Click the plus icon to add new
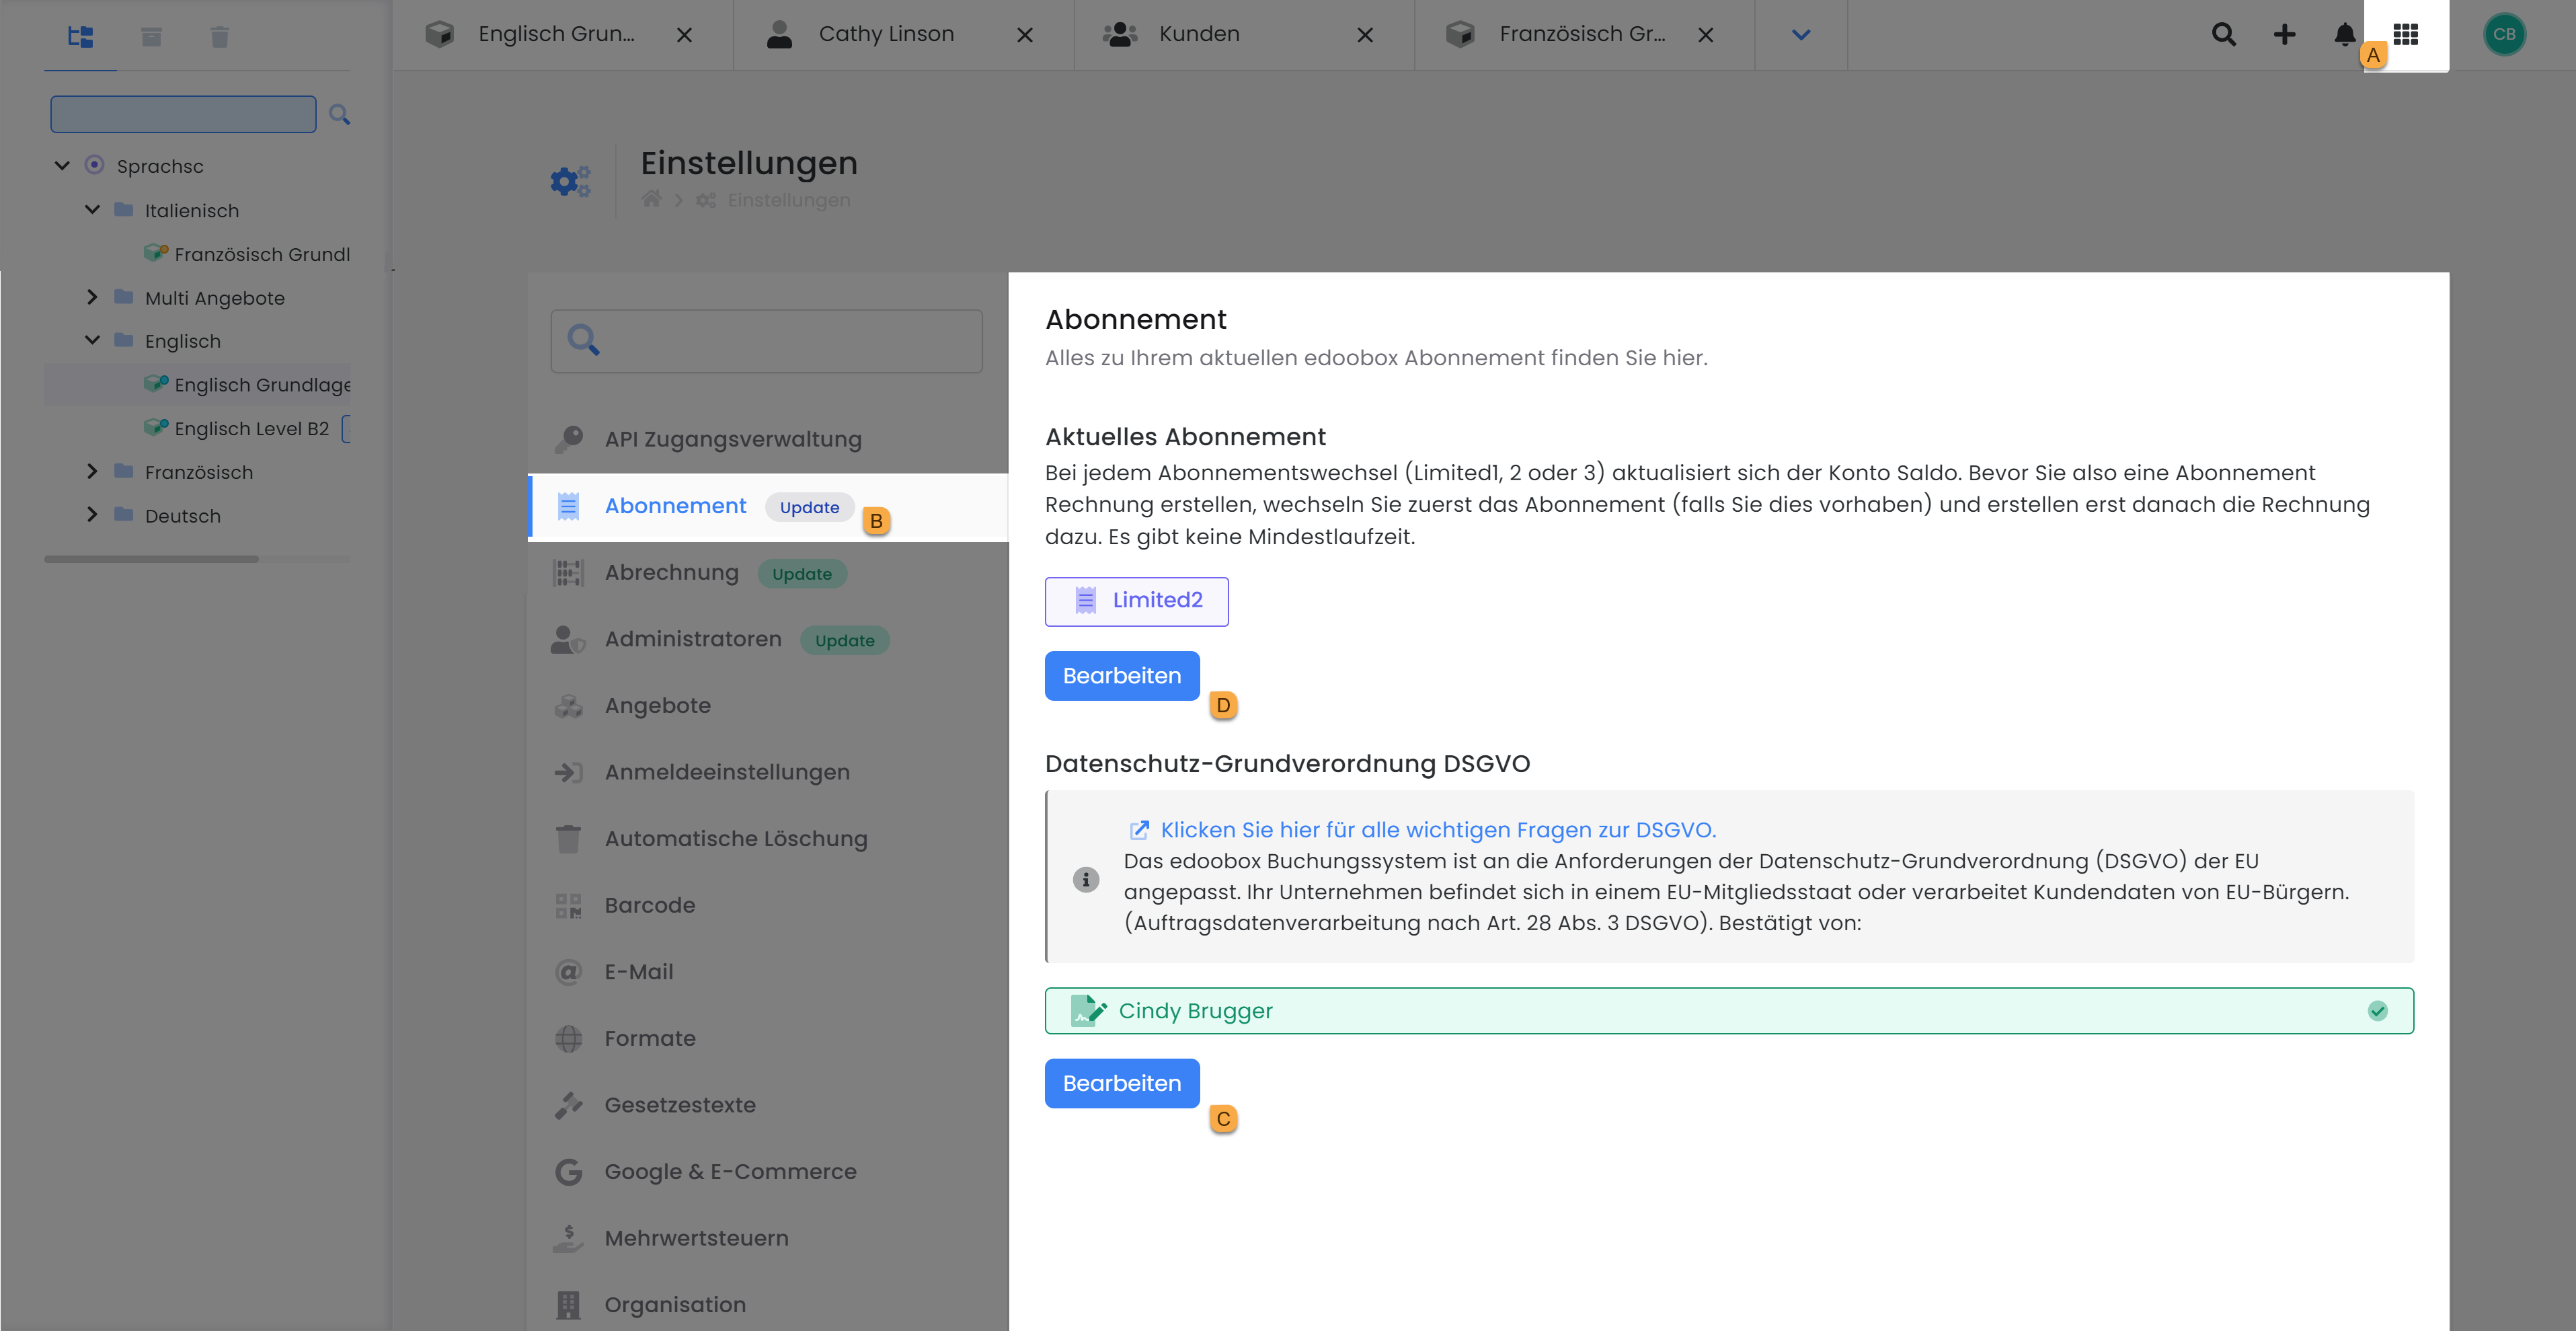Screen dimensions: 2576x1331 [x=2284, y=35]
